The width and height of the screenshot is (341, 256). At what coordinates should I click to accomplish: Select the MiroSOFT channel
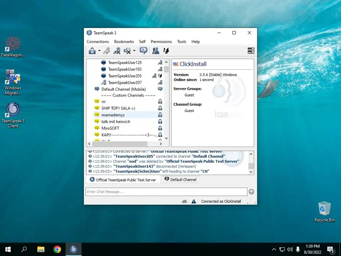pos(110,128)
